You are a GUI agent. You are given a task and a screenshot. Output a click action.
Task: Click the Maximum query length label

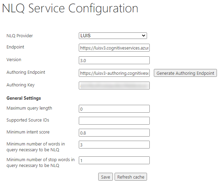pyautogui.click(x=29, y=108)
